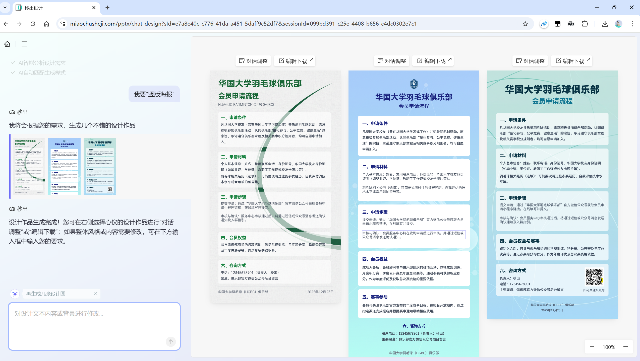Click 对话调整 above the green poster
640x361 pixels.
click(253, 61)
